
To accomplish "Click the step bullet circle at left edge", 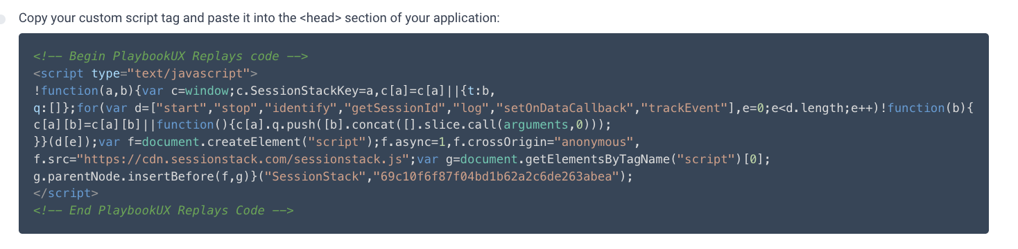I will click(2, 18).
